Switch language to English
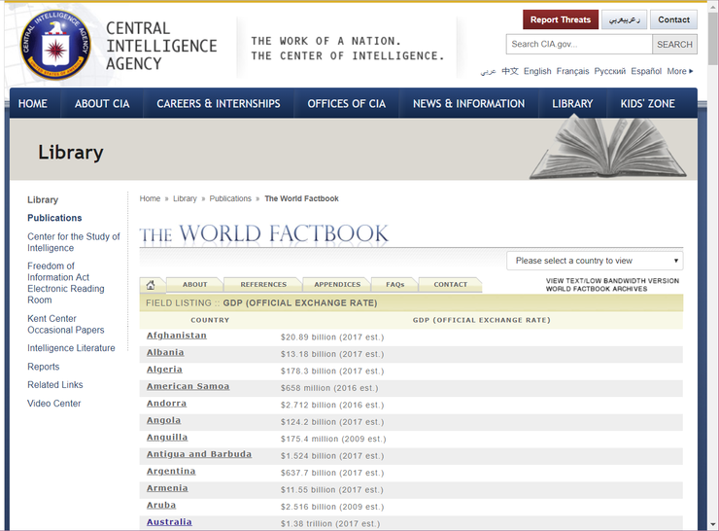The height and width of the screenshot is (531, 719). [537, 71]
